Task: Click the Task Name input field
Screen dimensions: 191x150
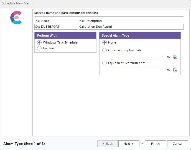Action: click(x=56, y=27)
